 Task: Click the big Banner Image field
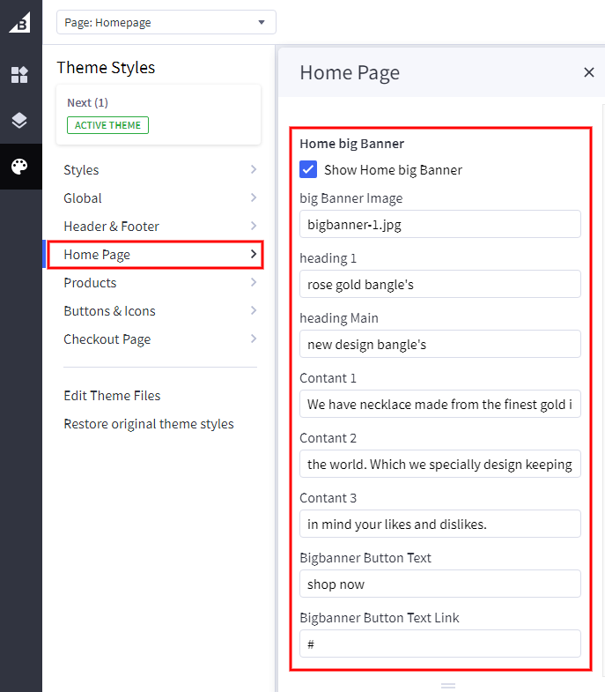tap(439, 224)
